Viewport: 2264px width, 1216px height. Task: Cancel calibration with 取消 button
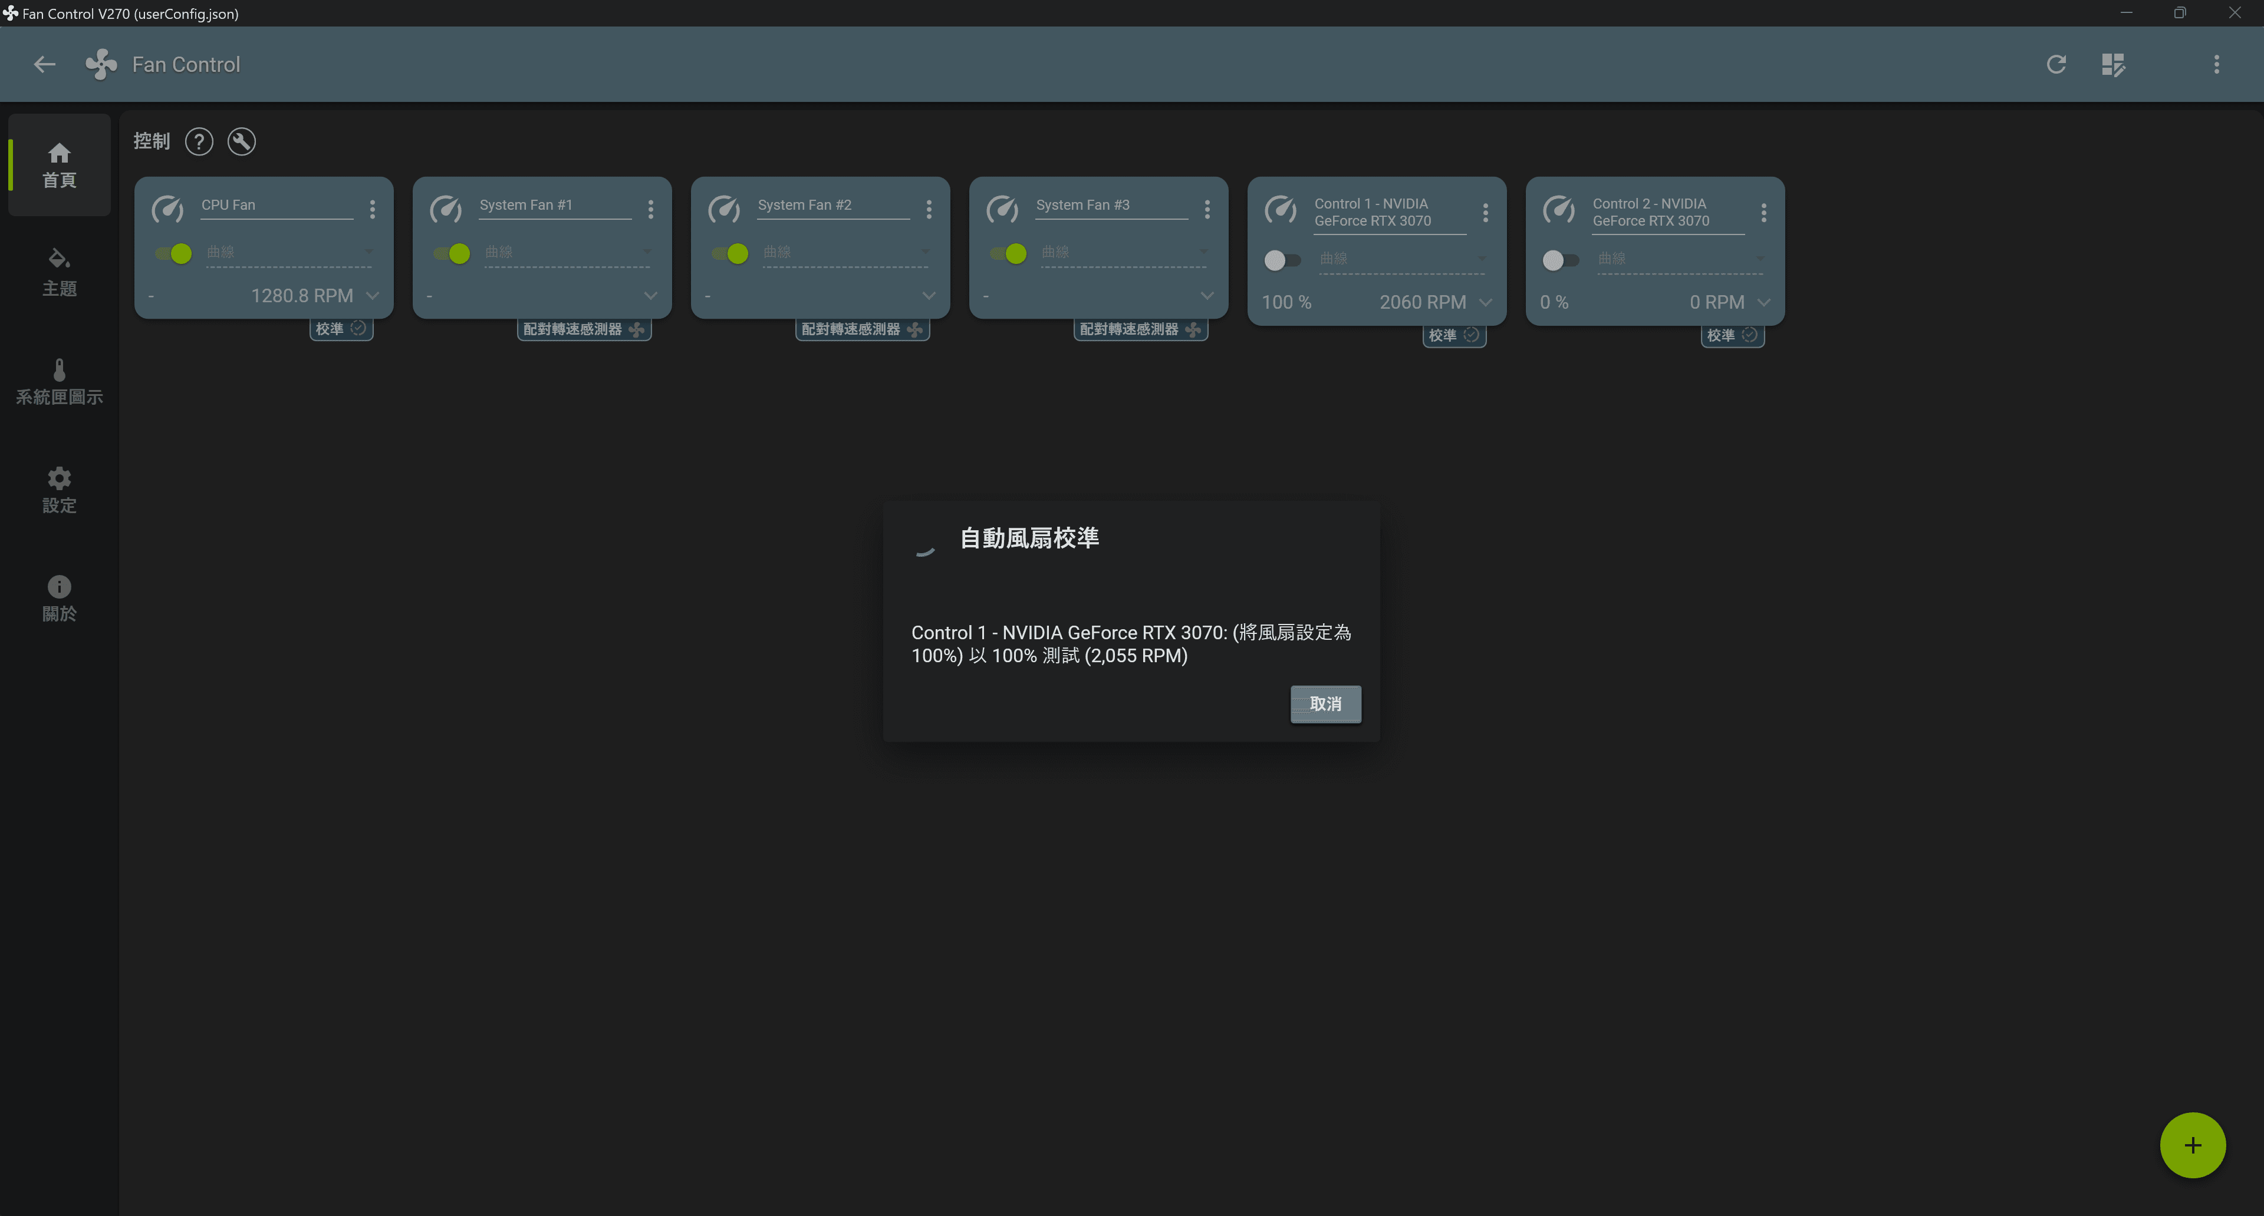click(1325, 704)
